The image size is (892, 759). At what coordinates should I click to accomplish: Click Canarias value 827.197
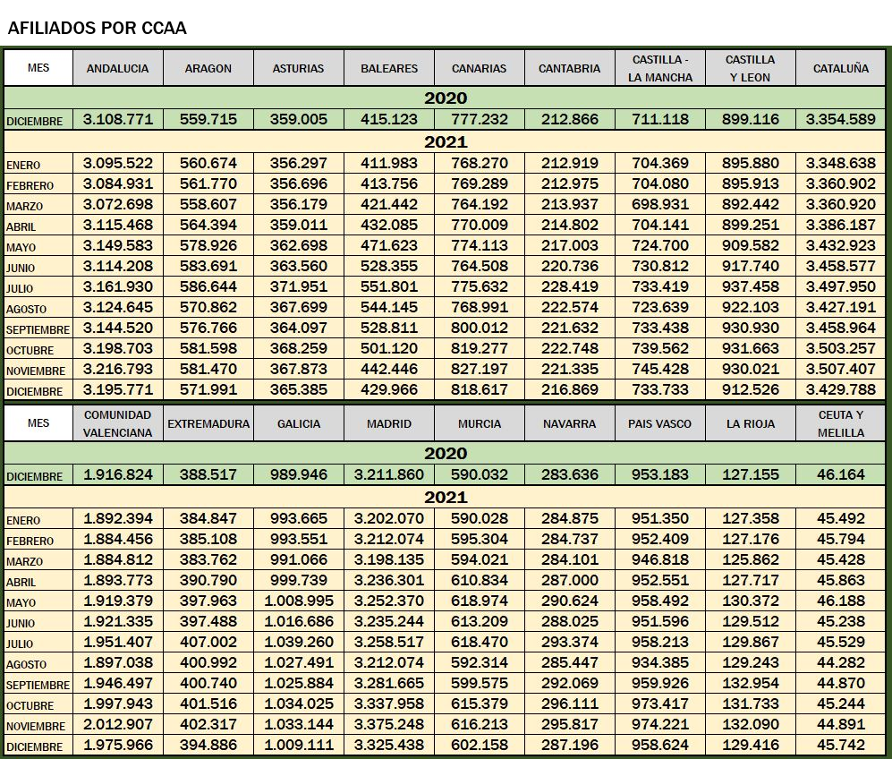click(479, 370)
